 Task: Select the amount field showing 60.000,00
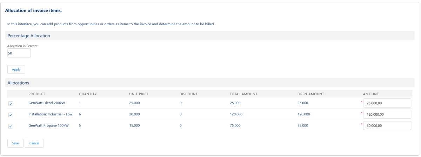387,126
